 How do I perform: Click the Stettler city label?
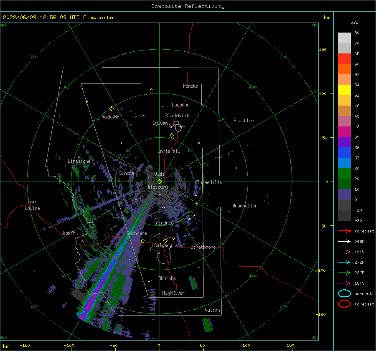click(x=244, y=121)
